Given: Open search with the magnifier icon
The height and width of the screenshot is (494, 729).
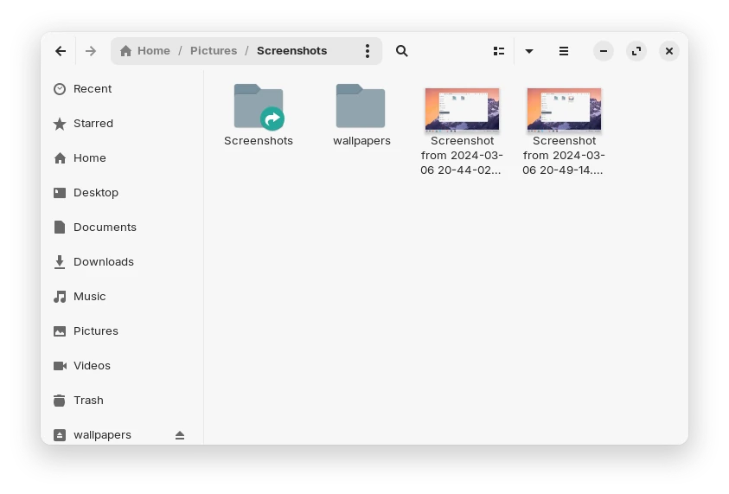Looking at the screenshot, I should coord(402,51).
